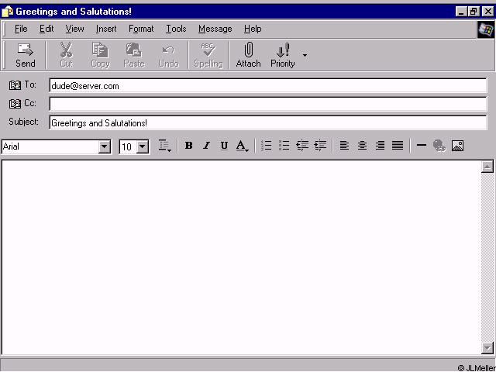Center align the text
This screenshot has height=372, width=496.
tap(362, 146)
